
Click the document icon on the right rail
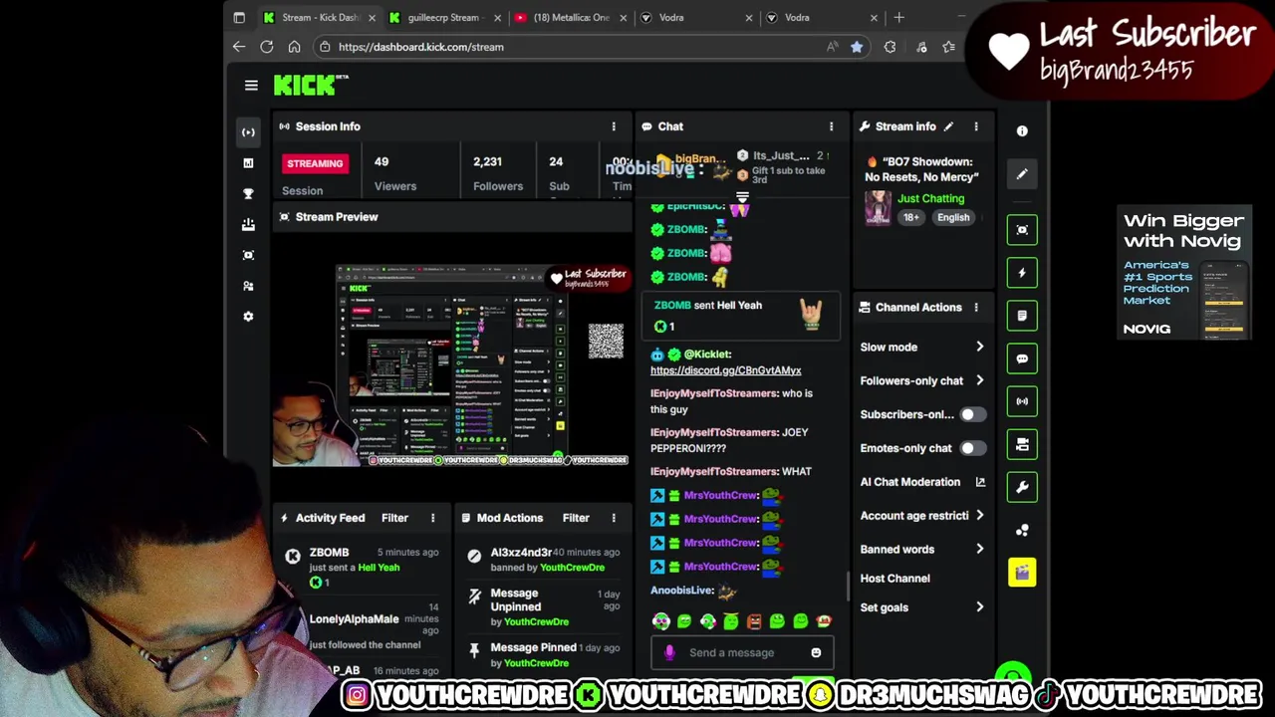coord(1022,316)
